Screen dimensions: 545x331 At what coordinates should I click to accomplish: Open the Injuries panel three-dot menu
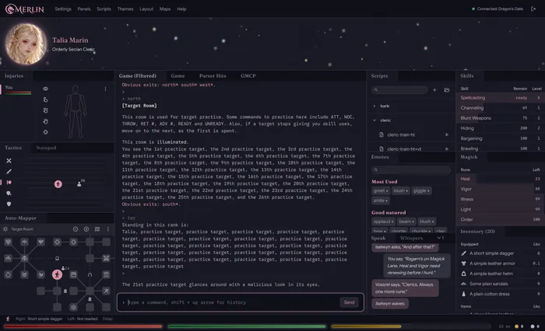pyautogui.click(x=105, y=89)
